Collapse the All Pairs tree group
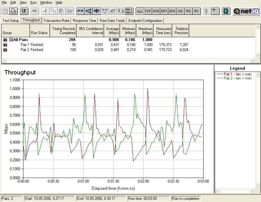Screen dimensions: 261x202 (11, 40)
